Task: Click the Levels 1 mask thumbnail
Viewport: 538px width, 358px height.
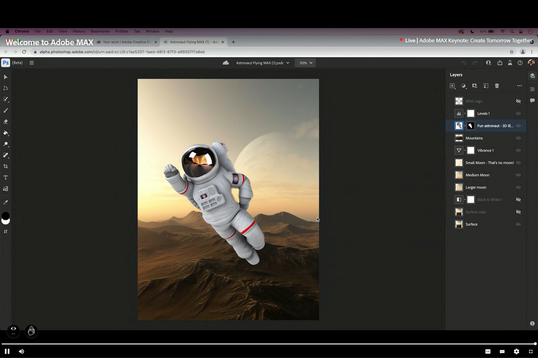Action: 471,114
